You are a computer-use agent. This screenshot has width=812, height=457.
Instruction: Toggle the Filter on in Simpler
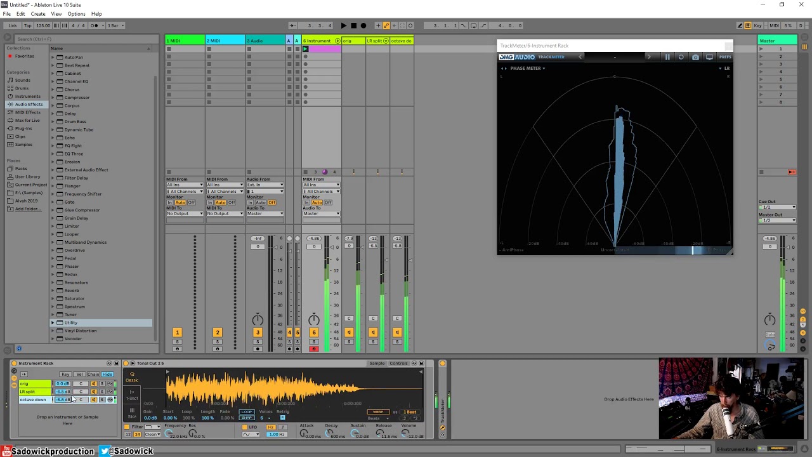(128, 427)
